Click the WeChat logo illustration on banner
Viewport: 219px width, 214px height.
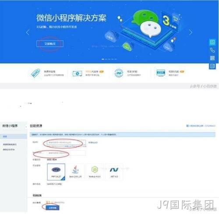tap(146, 23)
